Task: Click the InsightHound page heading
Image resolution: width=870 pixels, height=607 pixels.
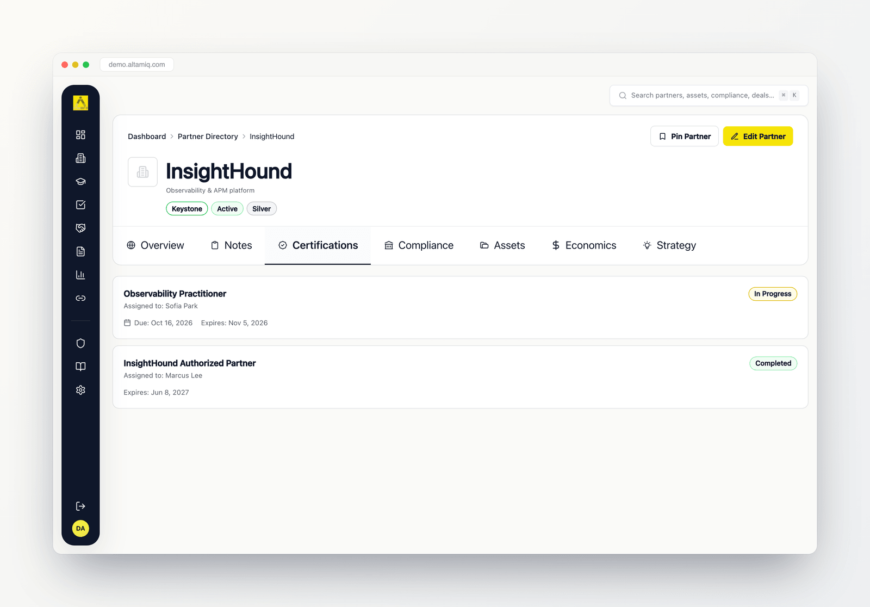Action: pos(229,171)
